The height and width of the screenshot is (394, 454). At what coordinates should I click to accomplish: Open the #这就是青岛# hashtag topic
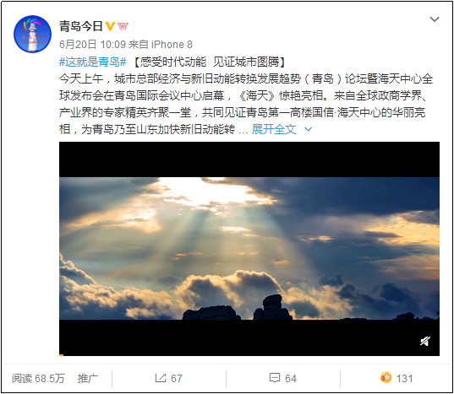click(93, 62)
